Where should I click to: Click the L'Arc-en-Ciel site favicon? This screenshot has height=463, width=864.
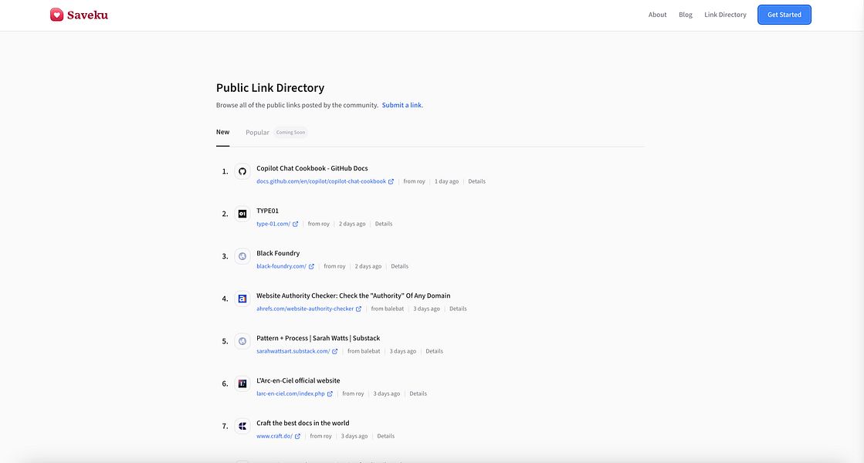pos(242,384)
